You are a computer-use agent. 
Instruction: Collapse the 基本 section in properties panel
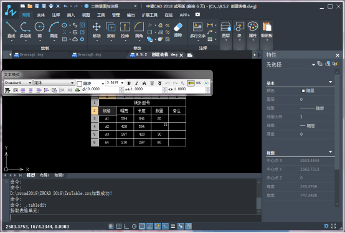[x=330, y=82]
